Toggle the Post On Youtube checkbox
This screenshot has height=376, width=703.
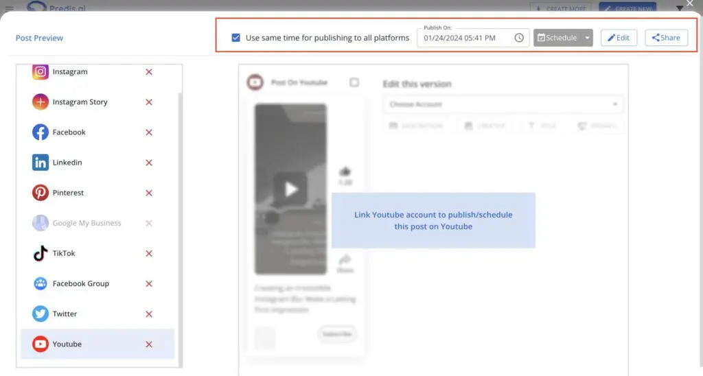click(x=354, y=82)
